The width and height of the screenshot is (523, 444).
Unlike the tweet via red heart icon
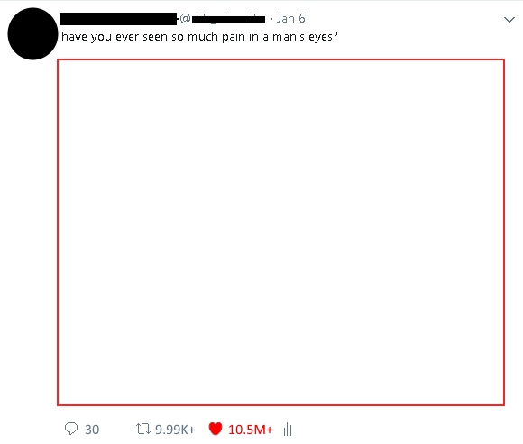[x=216, y=429]
